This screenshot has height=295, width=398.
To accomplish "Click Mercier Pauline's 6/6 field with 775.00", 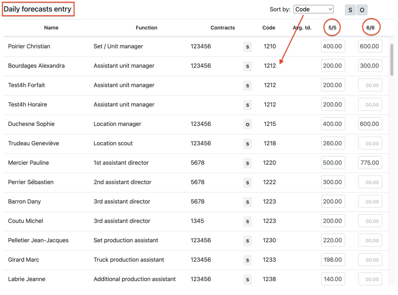I will [370, 163].
